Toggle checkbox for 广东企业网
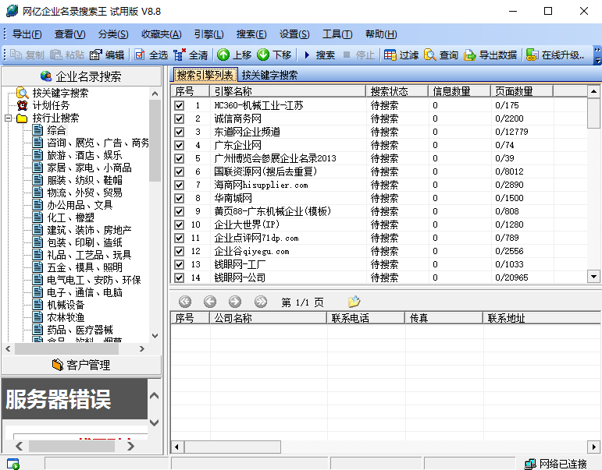The width and height of the screenshot is (602, 470). tap(180, 145)
